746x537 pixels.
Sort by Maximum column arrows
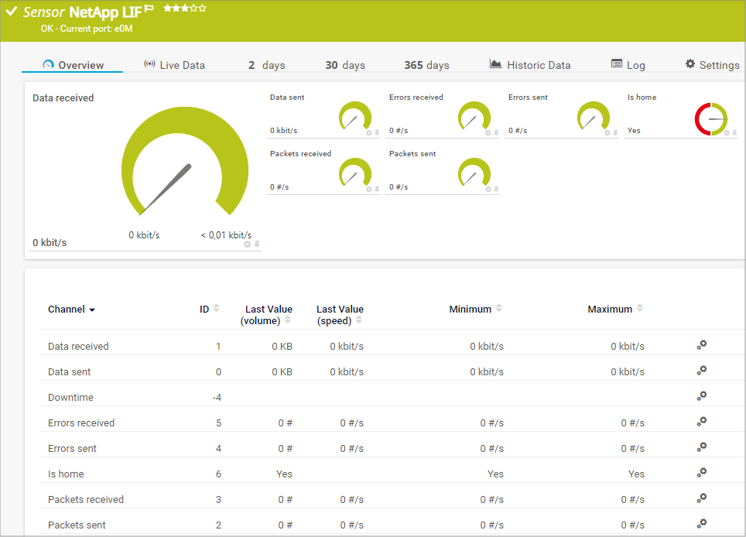point(639,308)
